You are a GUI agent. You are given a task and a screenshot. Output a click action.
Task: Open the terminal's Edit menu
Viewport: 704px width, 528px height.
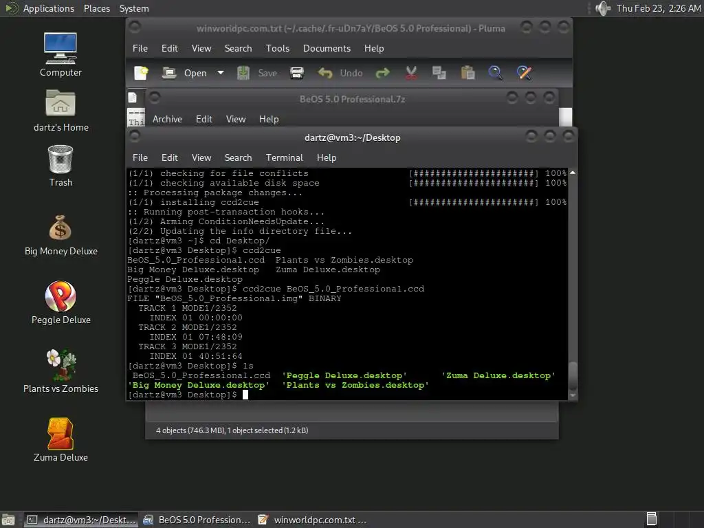pyautogui.click(x=169, y=157)
